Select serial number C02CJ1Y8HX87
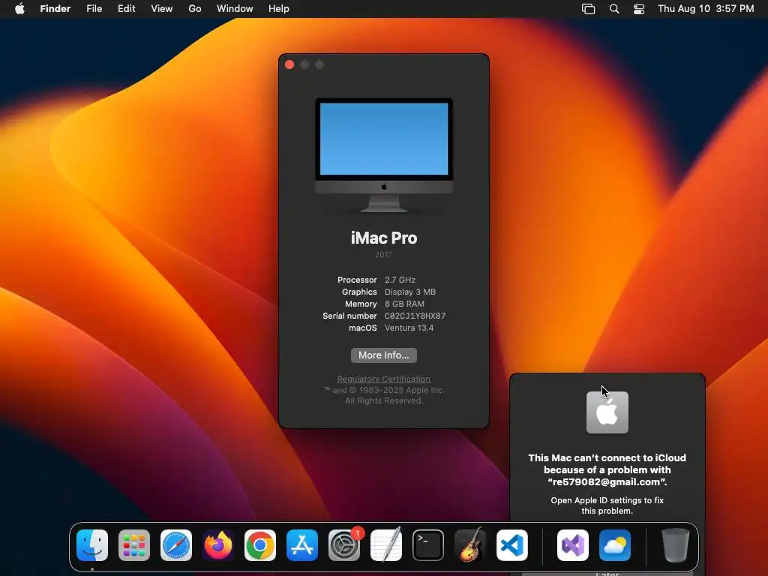768x576 pixels. (415, 316)
